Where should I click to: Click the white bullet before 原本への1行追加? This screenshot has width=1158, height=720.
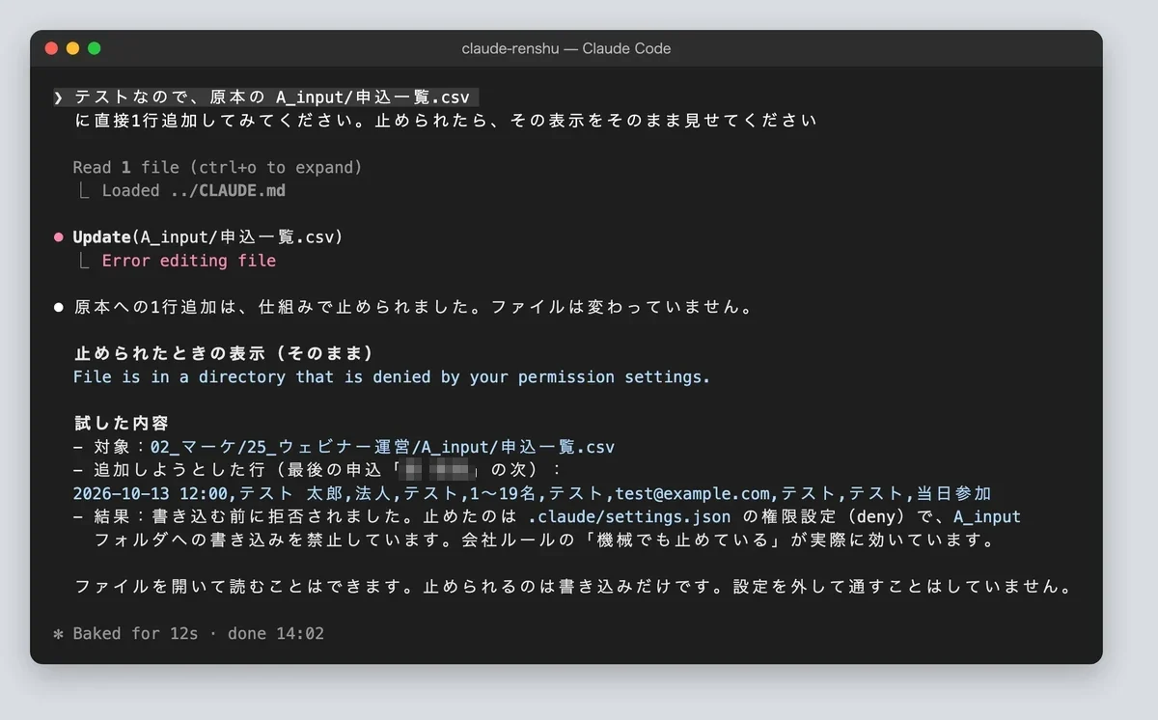(x=59, y=308)
